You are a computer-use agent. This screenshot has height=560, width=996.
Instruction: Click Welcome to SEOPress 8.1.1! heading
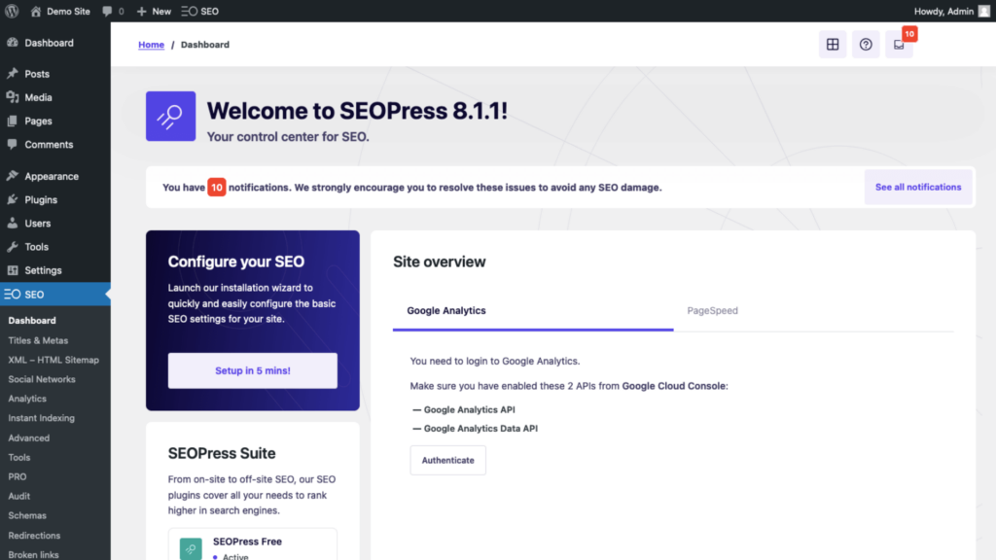click(x=357, y=111)
